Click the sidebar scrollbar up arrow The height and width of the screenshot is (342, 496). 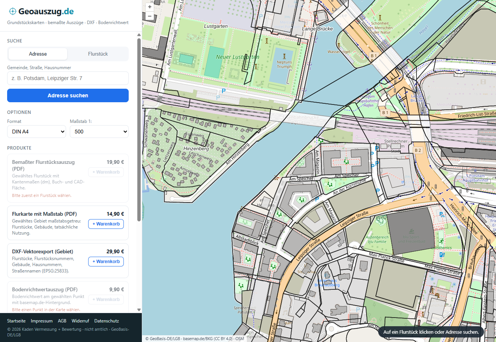[x=139, y=35]
